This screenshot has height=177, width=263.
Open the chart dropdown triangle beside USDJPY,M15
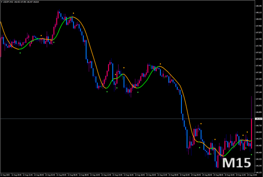(x=2, y=2)
